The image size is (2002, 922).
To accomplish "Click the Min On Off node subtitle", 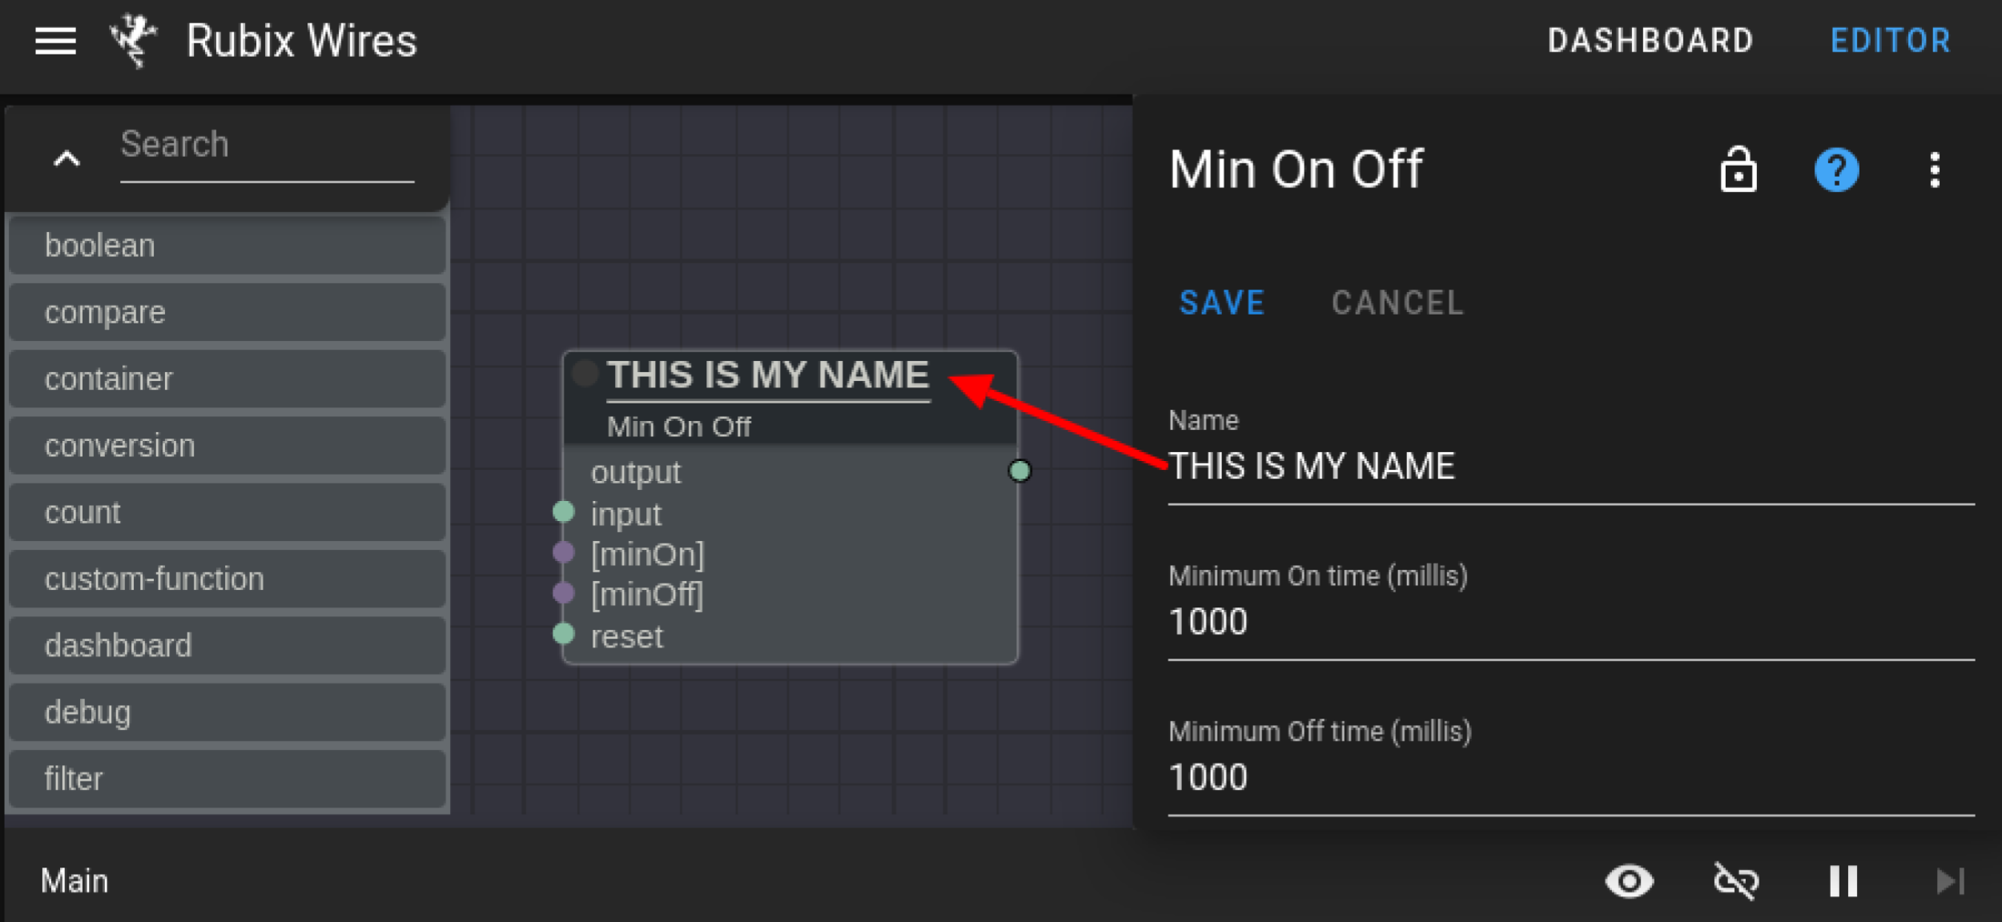I will (x=678, y=427).
